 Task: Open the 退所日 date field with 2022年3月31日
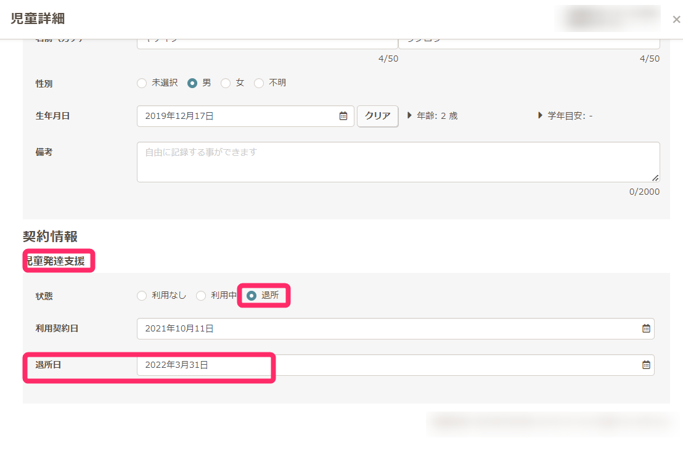pos(388,365)
